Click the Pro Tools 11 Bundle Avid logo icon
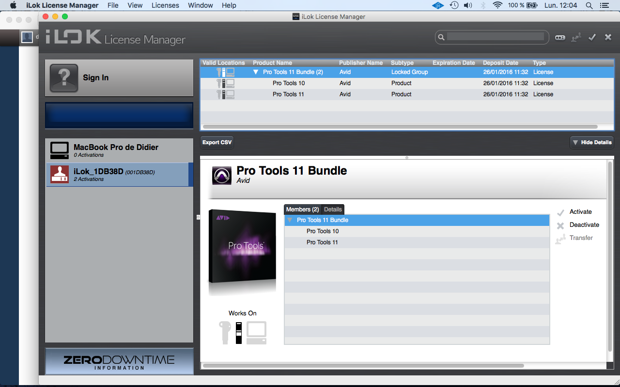Image resolution: width=620 pixels, height=387 pixels. click(222, 176)
